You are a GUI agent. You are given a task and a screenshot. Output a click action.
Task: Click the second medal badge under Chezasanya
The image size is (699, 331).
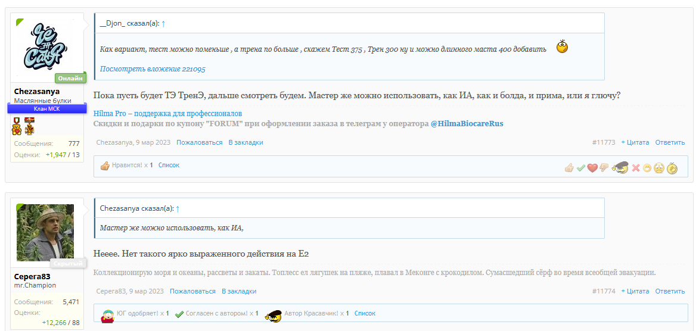click(29, 126)
